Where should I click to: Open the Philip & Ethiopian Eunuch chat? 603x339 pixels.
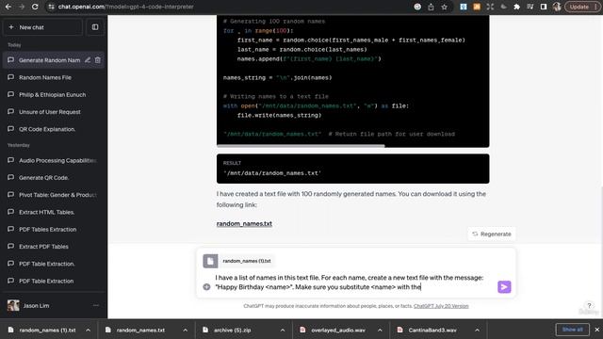[54, 94]
